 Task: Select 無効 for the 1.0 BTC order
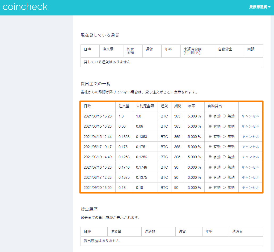[224, 116]
